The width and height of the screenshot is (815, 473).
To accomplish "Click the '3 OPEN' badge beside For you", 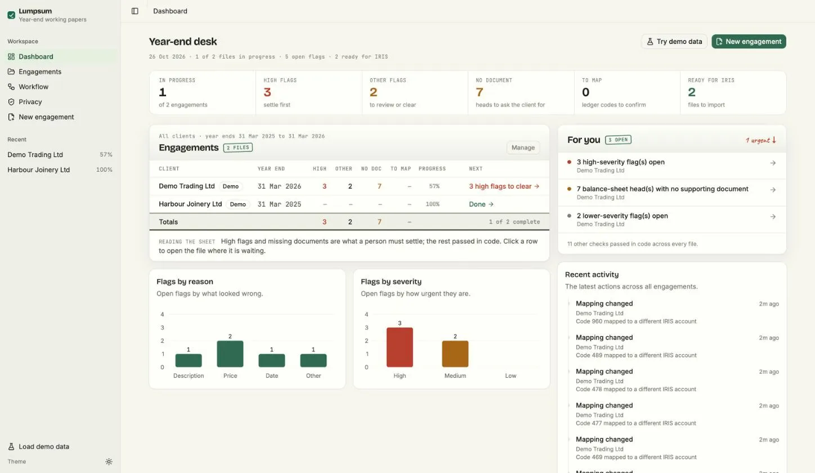I will click(618, 140).
